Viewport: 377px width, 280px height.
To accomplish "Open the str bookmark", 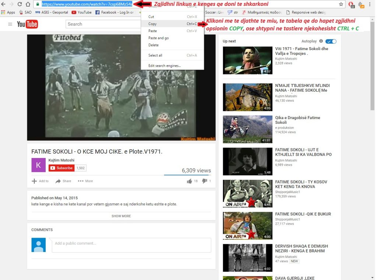I will point(233,12).
